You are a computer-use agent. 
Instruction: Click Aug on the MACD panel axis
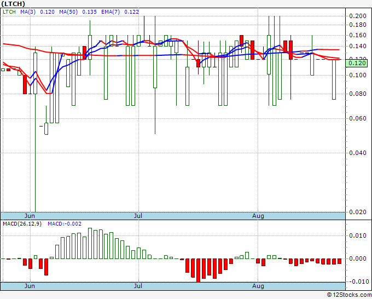coord(258,286)
